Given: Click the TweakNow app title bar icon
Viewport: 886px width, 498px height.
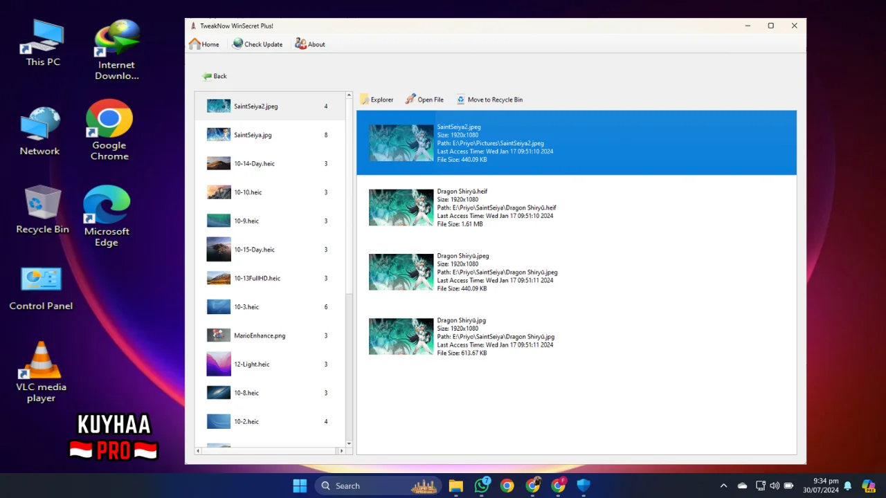Looking at the screenshot, I should (193, 26).
